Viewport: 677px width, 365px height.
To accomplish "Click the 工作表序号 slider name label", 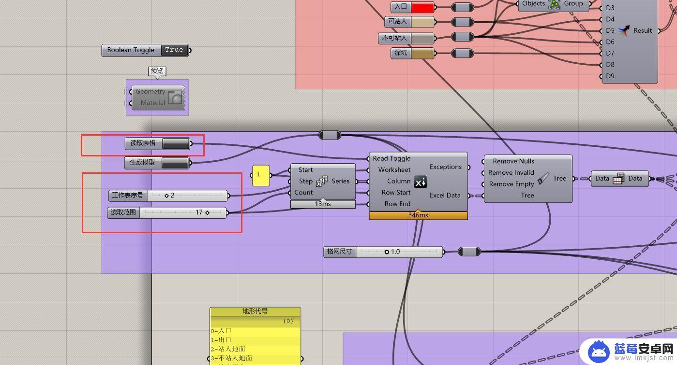I will tap(128, 196).
